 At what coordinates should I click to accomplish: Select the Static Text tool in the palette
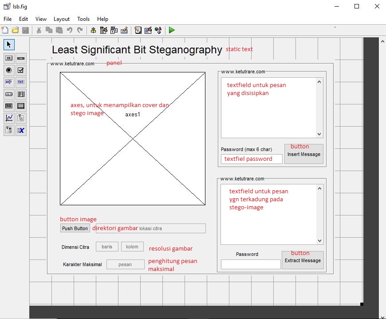(21, 82)
